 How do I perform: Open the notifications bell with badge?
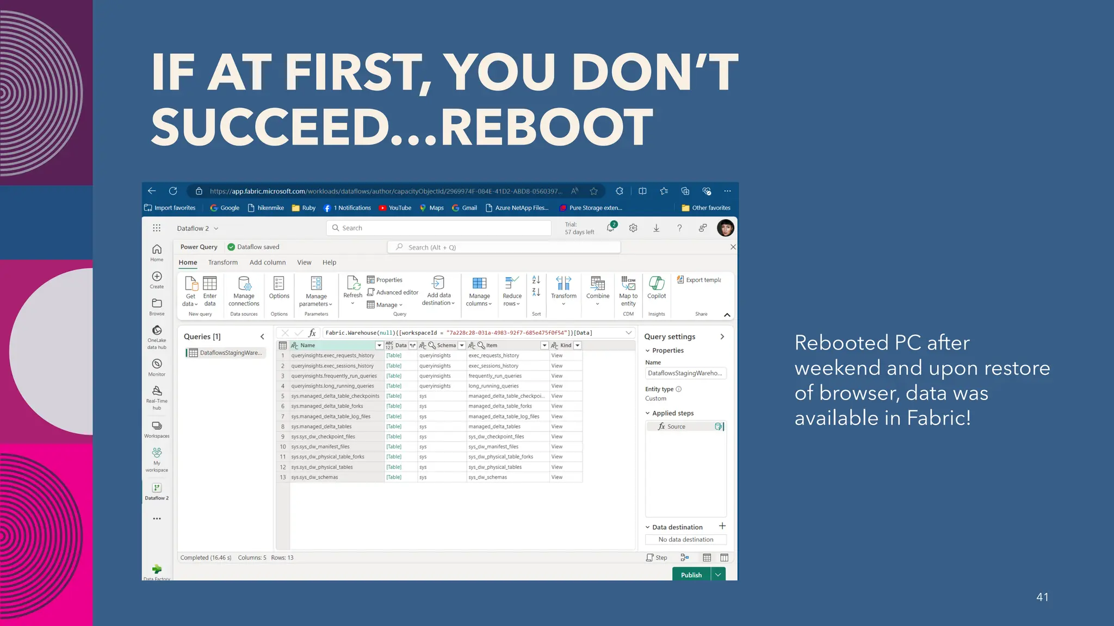(611, 228)
